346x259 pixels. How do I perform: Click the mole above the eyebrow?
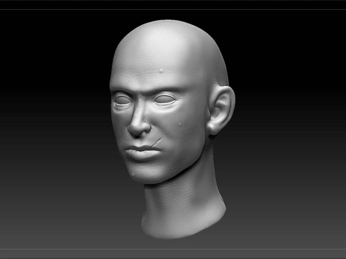(161, 71)
